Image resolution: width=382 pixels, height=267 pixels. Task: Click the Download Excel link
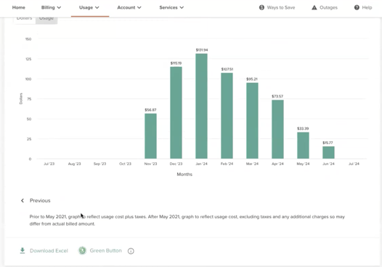coord(49,251)
